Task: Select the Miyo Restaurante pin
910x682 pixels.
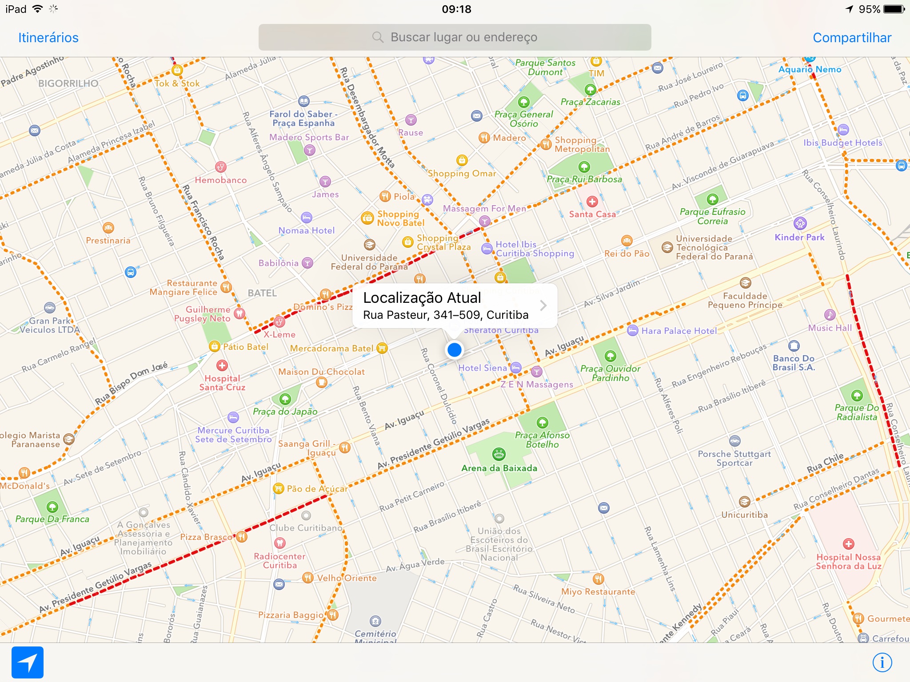Action: 598,579
